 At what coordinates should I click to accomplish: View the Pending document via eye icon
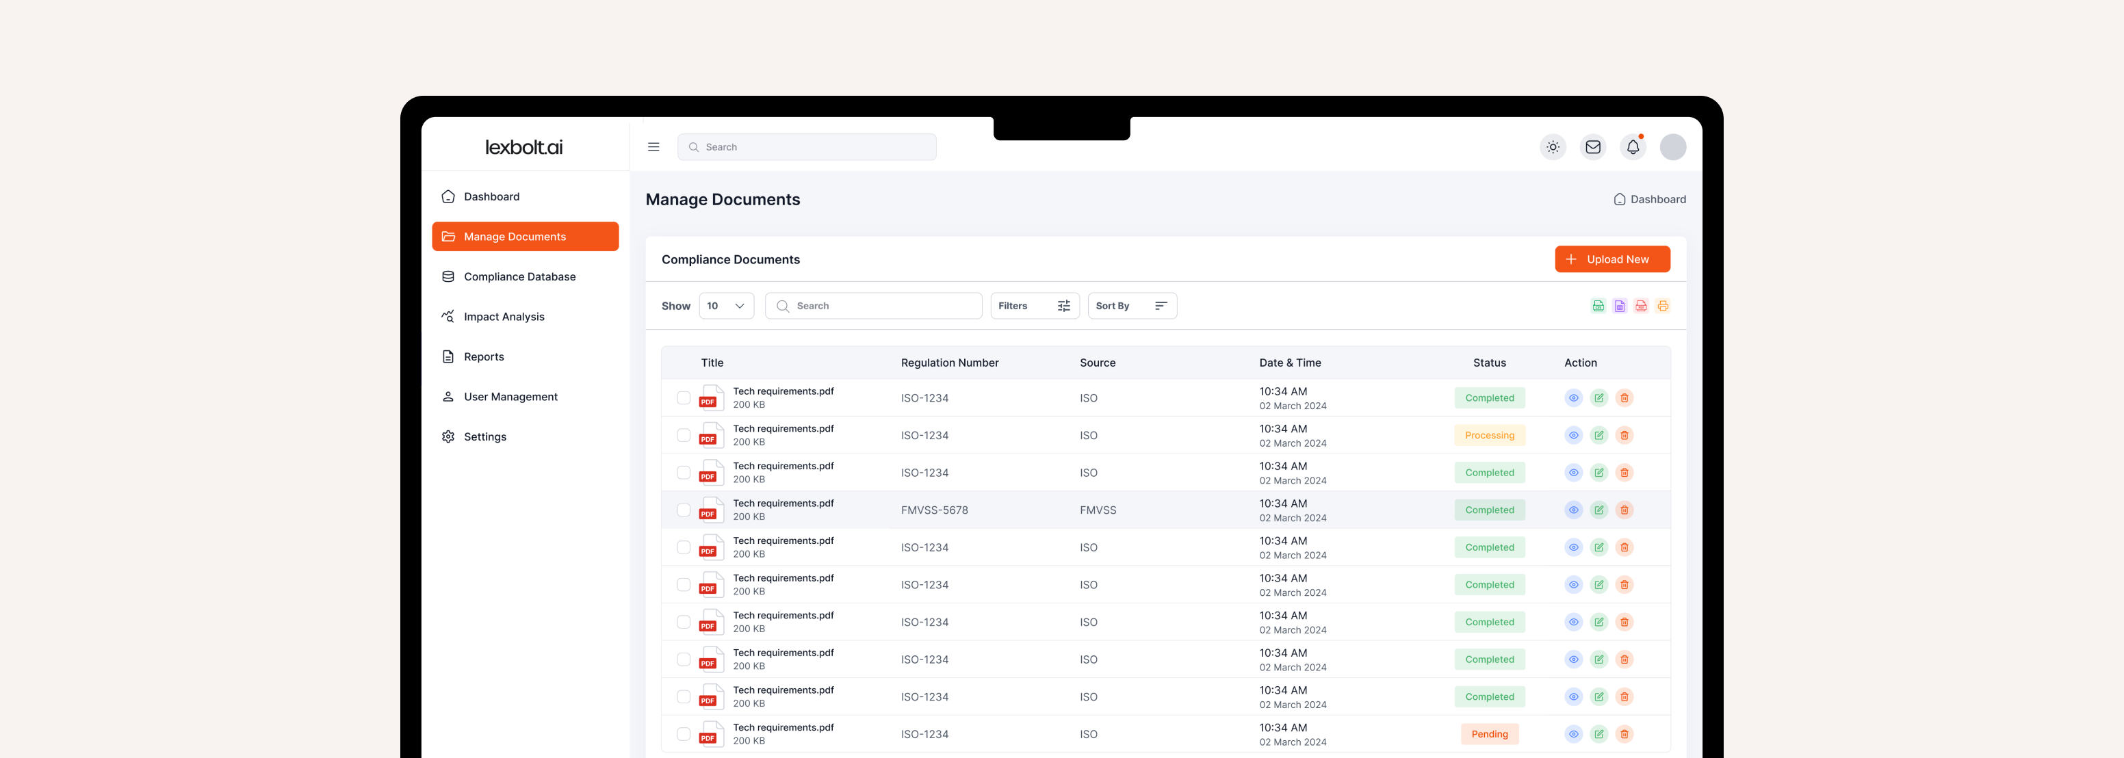click(1573, 734)
